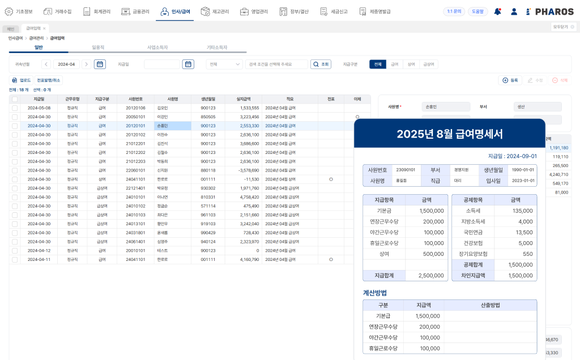Screen dimensions: 580x360
Task: Open the user profile icon
Action: [514, 11]
